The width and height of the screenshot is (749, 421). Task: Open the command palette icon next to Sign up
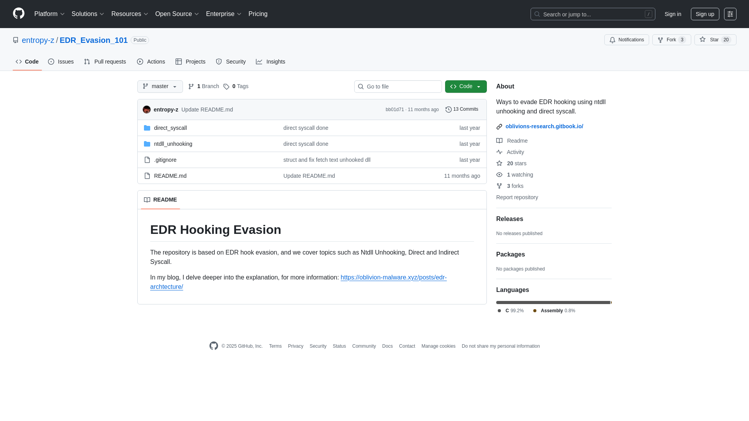click(730, 14)
